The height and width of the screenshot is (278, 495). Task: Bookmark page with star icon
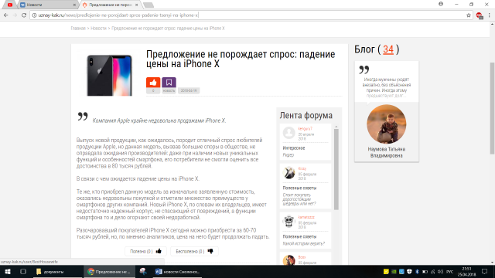[x=469, y=15]
